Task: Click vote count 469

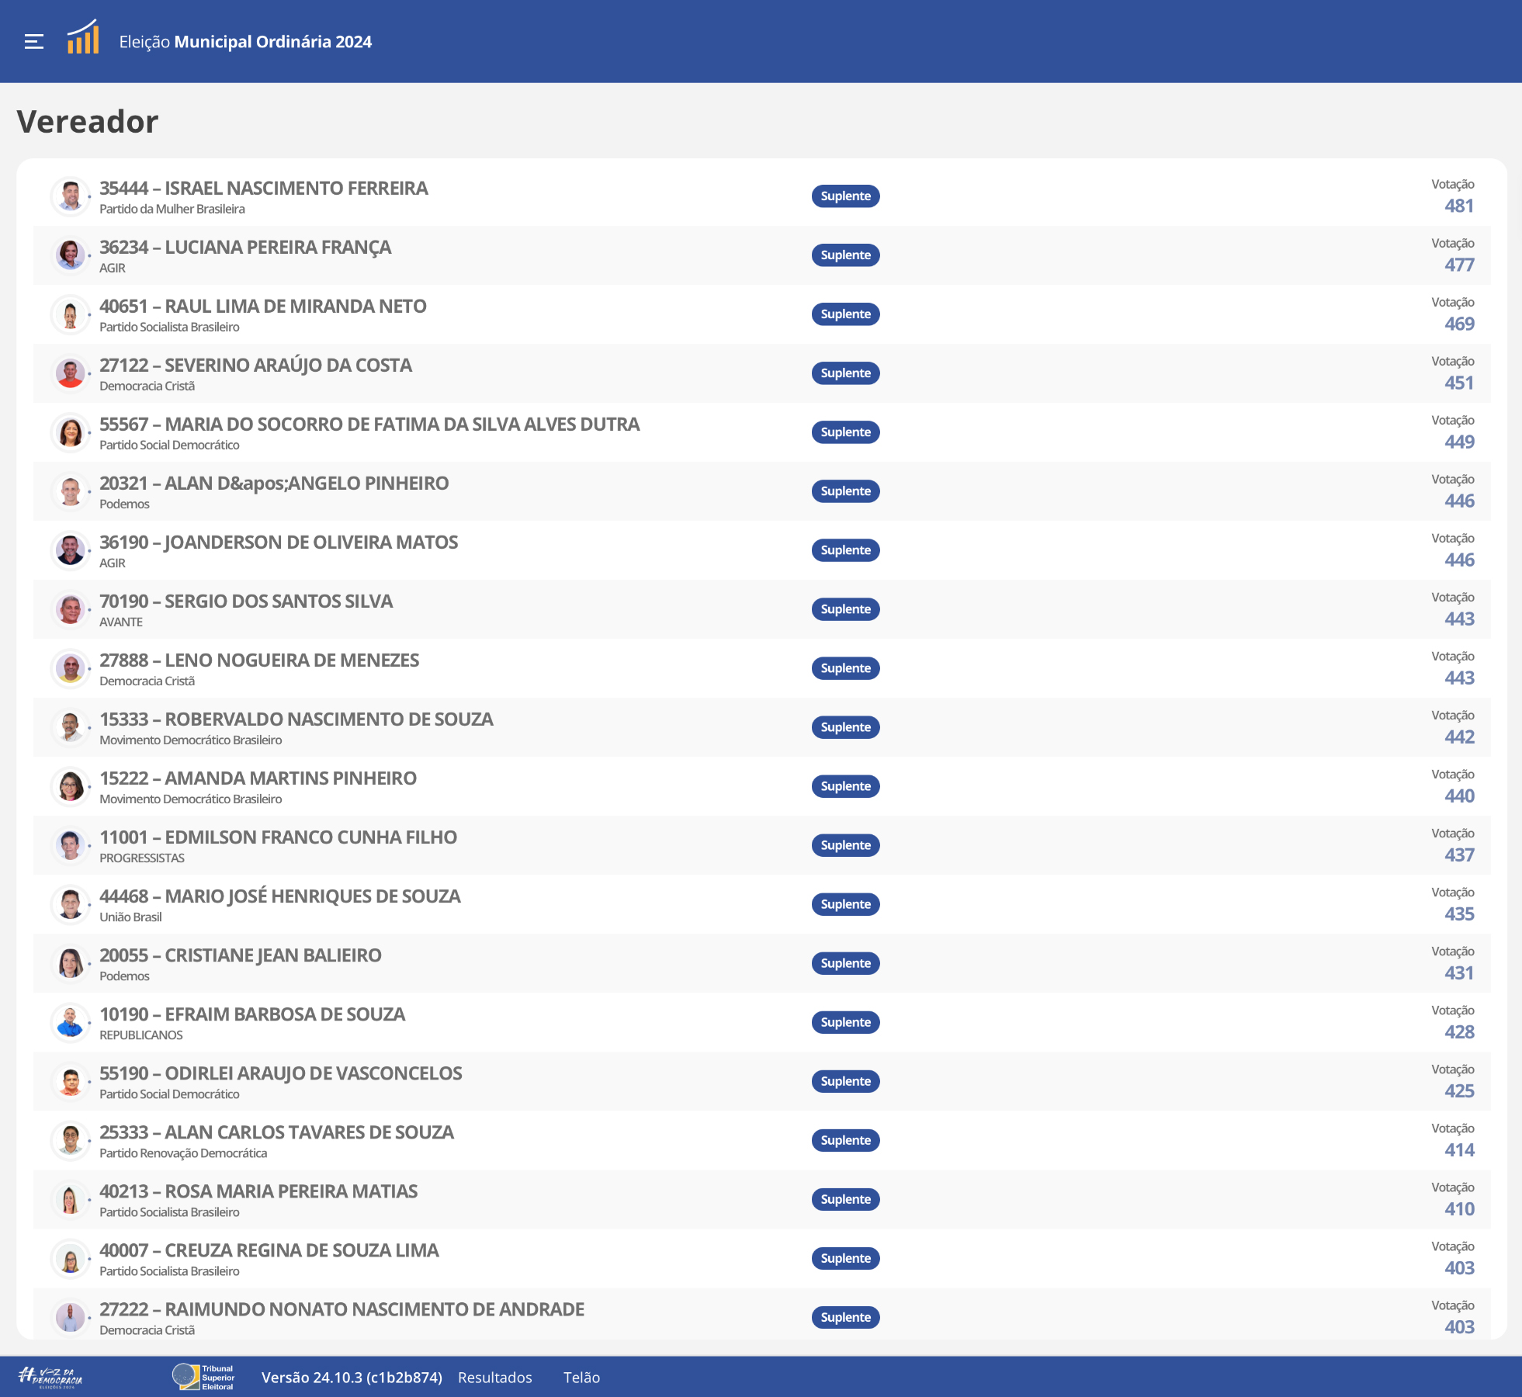Action: click(x=1459, y=324)
